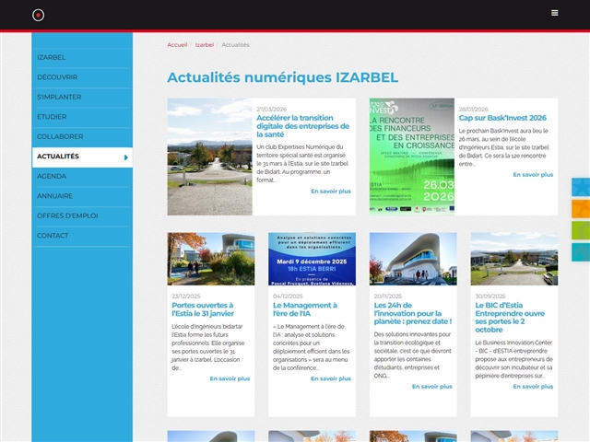Click 'En savoir plus' under BIC d'Estia article

[533, 387]
